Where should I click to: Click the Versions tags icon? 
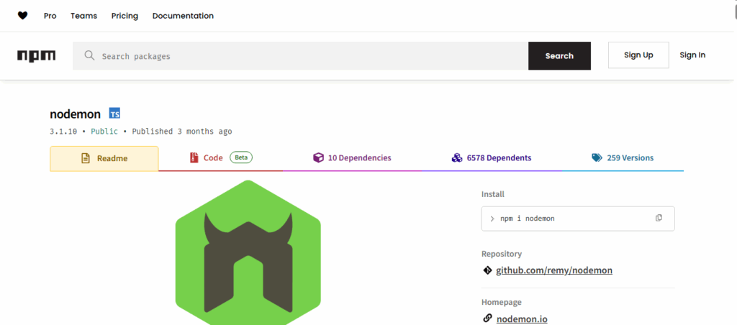click(x=597, y=157)
